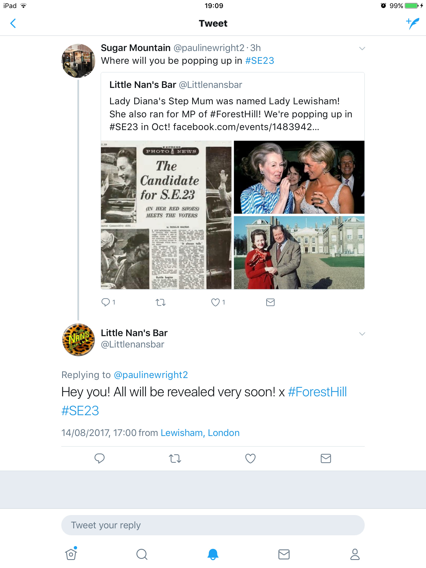The image size is (426, 568).
Task: Open the Notifications bell tab
Action: click(x=213, y=554)
